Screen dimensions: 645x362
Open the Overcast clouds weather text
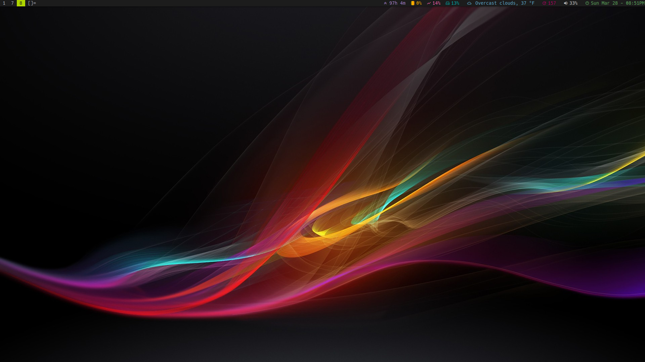(x=505, y=3)
